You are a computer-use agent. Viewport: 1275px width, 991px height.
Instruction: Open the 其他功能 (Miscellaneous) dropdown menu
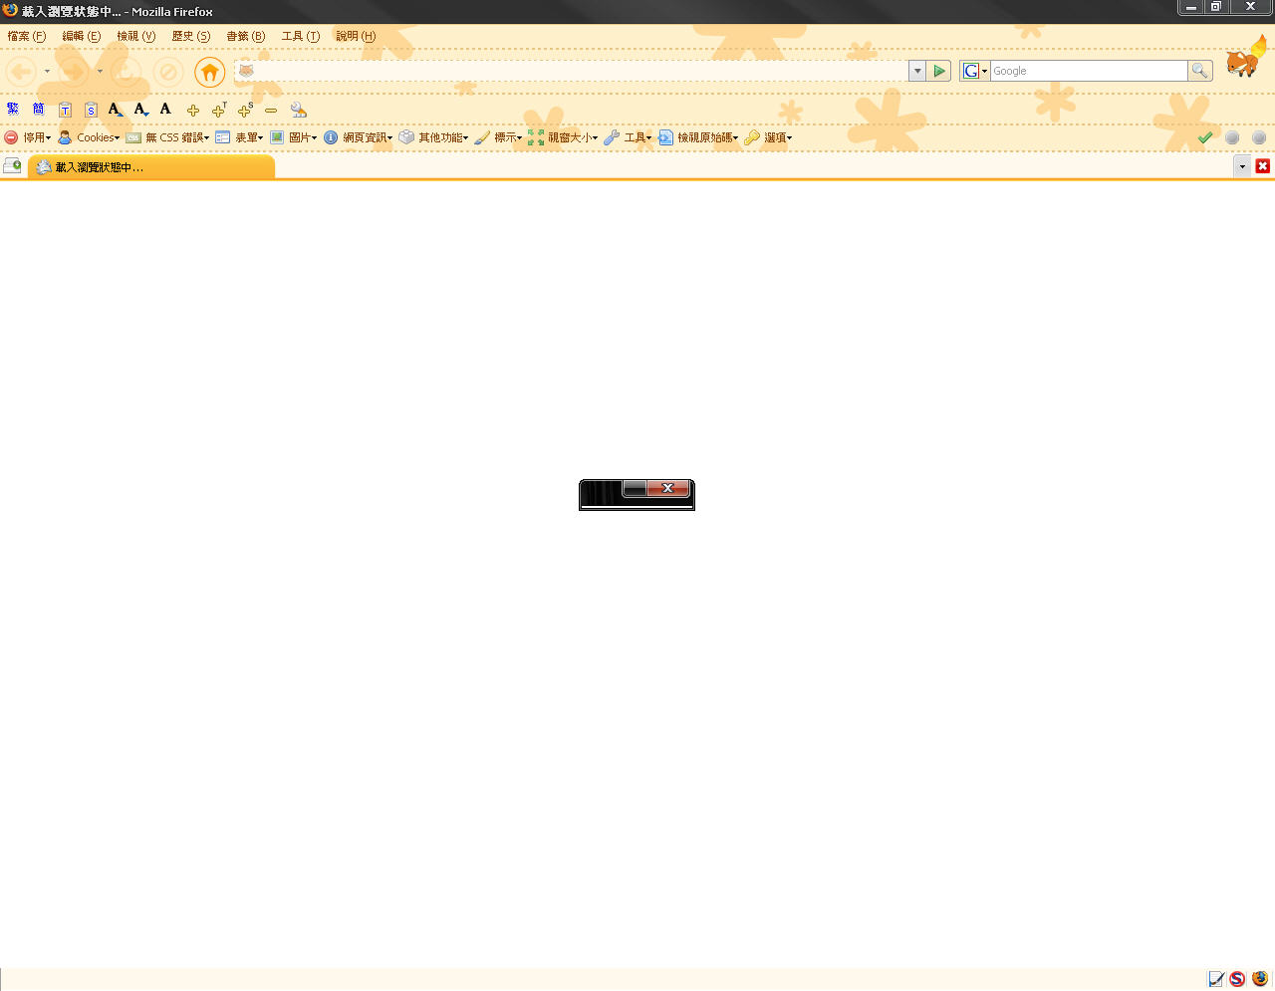(x=433, y=137)
